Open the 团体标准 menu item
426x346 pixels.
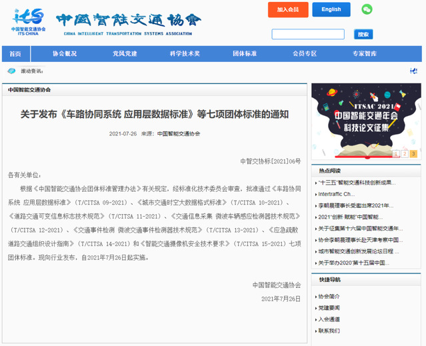(245, 53)
